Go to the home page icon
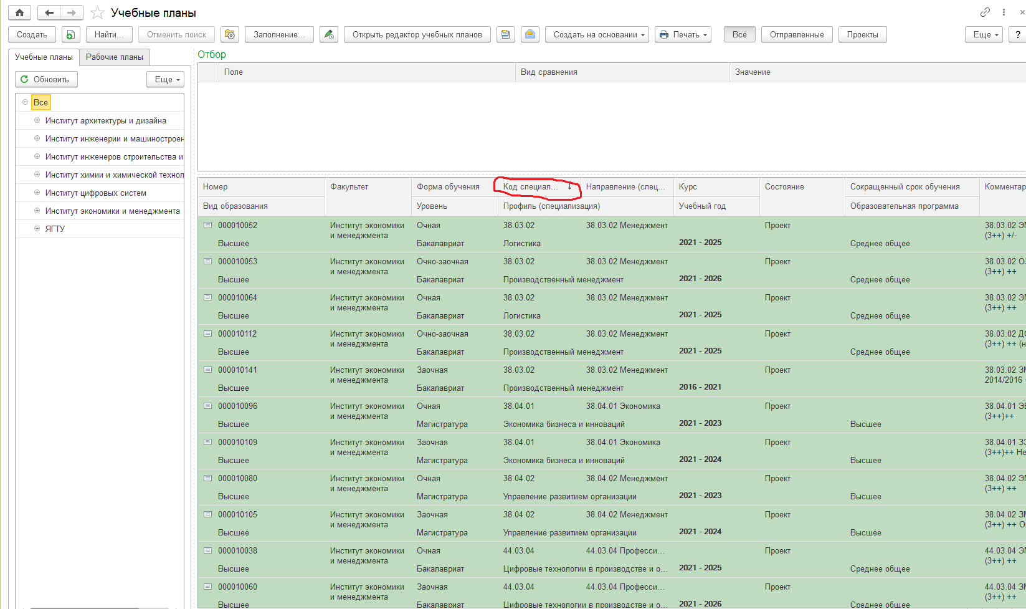Screen dimensions: 1026x609 tap(19, 12)
